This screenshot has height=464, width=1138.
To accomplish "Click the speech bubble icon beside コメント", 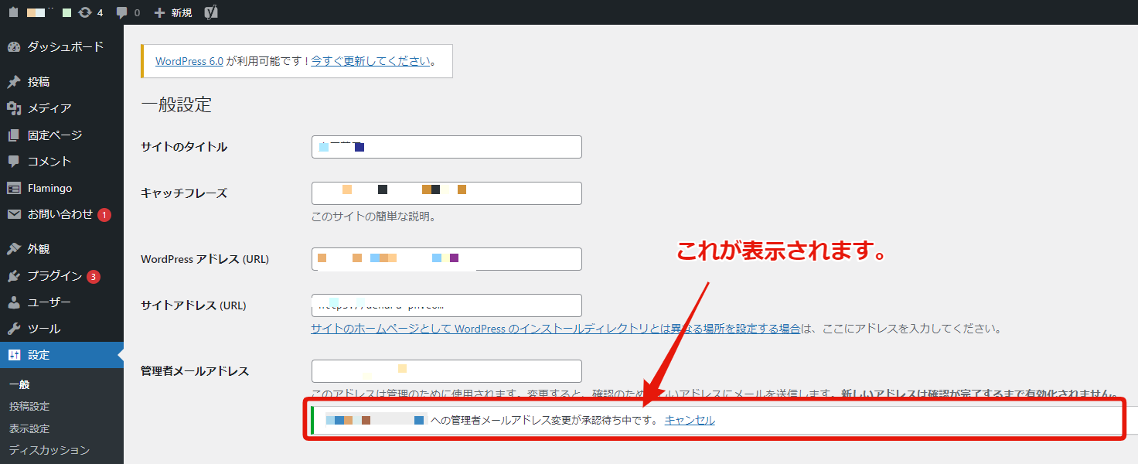I will click(13, 162).
